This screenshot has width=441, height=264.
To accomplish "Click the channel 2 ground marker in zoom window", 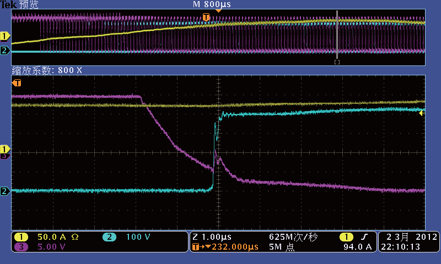I will pyautogui.click(x=5, y=191).
